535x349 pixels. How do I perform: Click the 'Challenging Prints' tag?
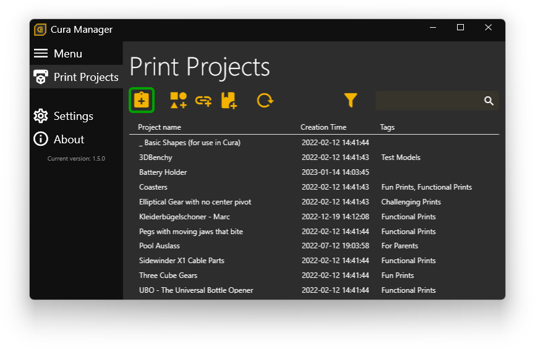(411, 202)
